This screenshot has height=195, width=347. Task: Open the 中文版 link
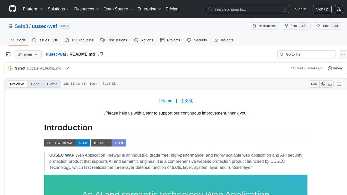click(187, 101)
